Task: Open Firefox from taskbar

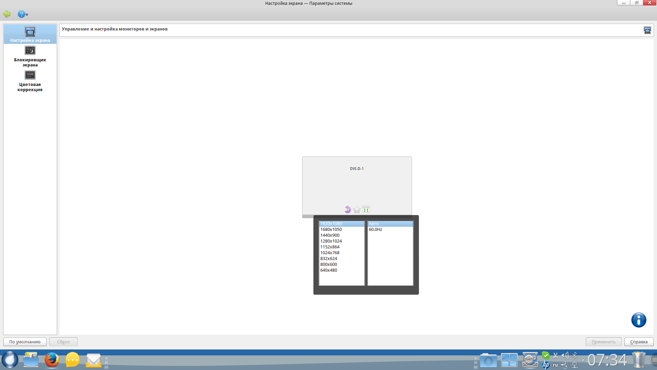Action: tap(52, 360)
